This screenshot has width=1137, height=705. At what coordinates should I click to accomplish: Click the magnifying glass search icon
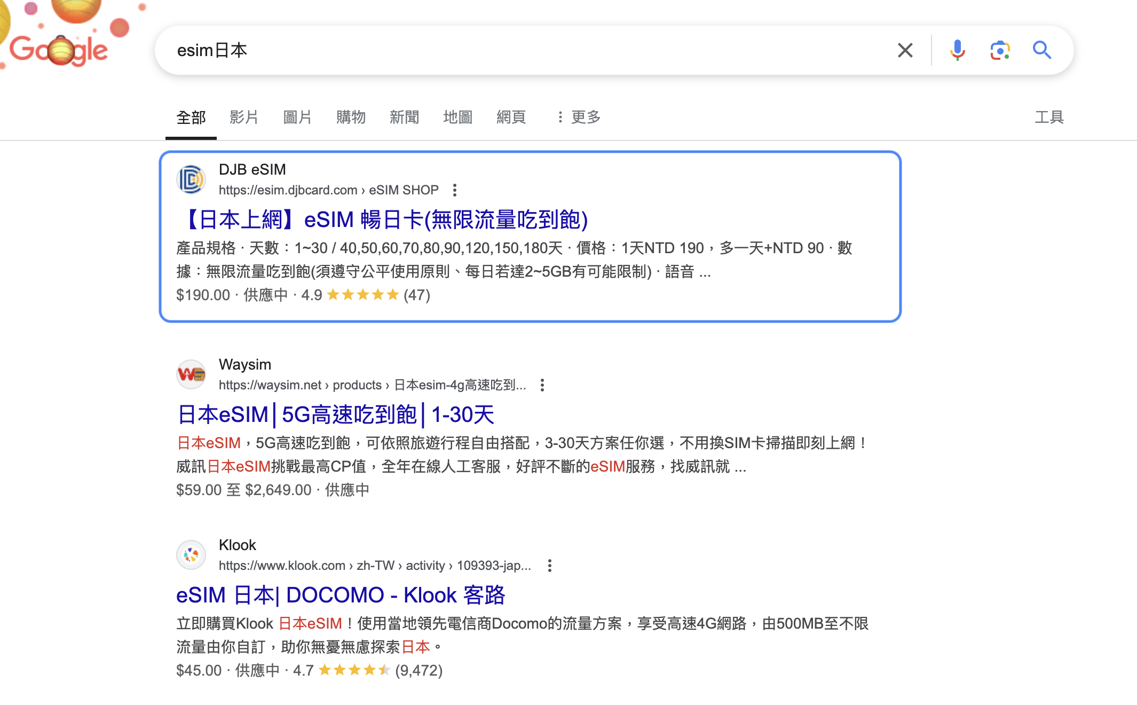pos(1041,50)
